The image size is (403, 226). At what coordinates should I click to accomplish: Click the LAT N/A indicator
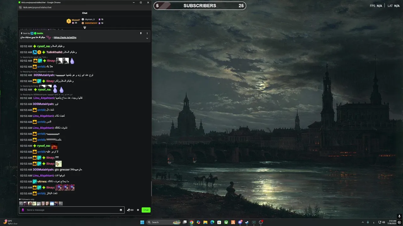click(394, 6)
